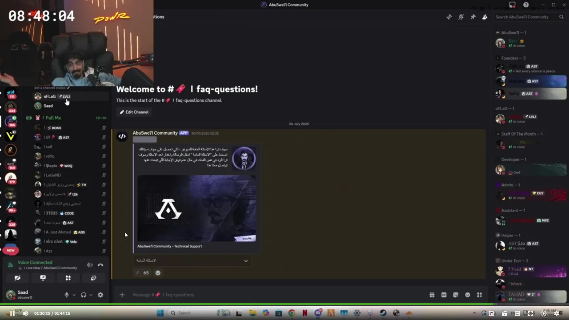Click the NEW badge in server list
The height and width of the screenshot is (320, 569).
pyautogui.click(x=11, y=250)
